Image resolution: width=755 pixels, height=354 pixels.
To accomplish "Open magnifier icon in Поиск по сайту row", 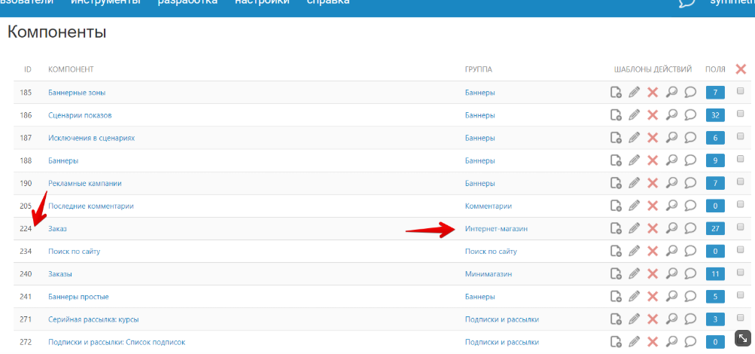I will click(x=671, y=251).
